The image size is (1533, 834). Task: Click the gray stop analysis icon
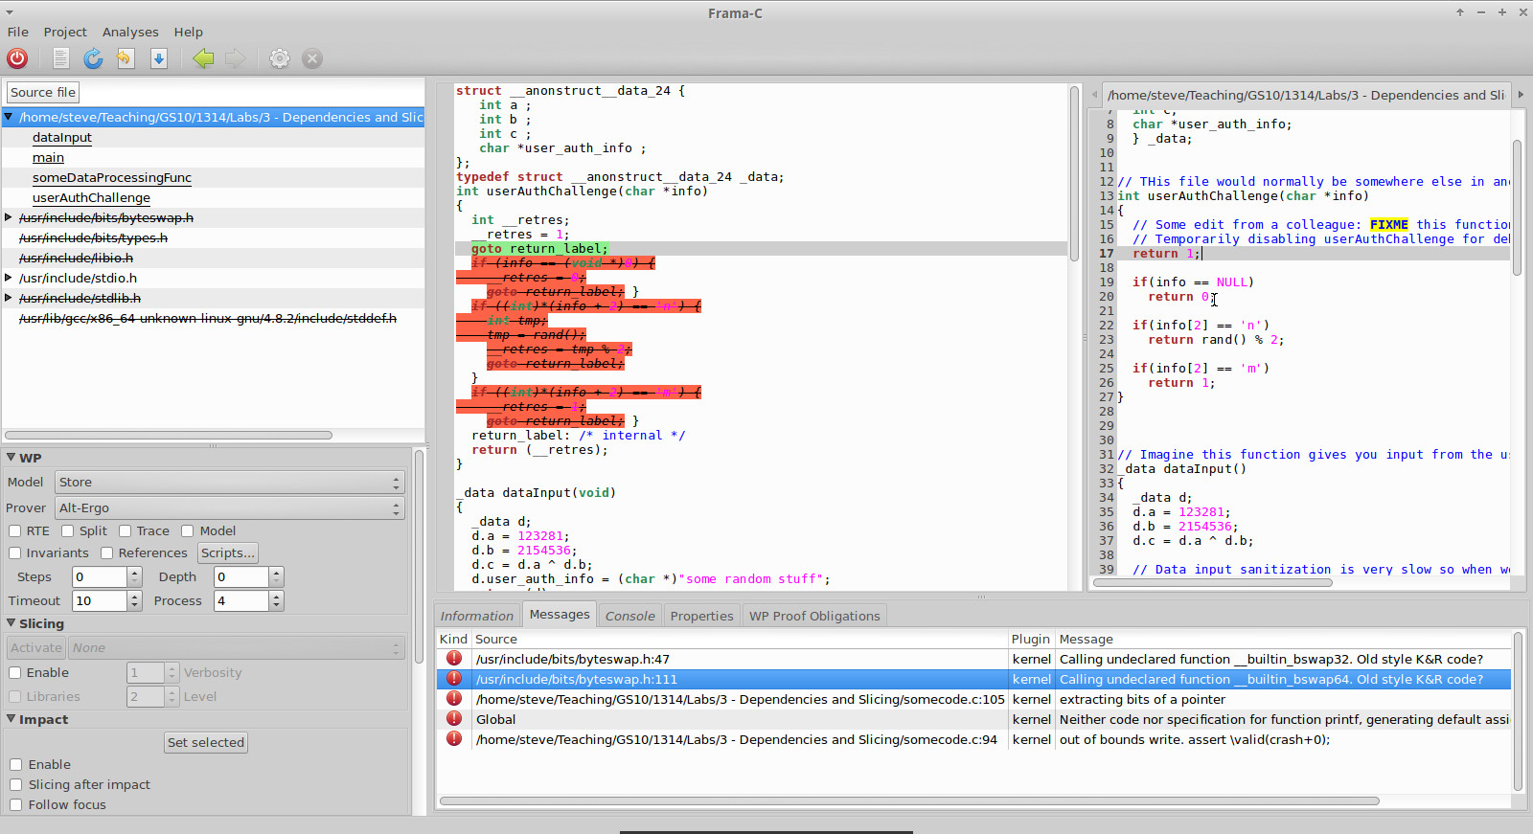312,58
